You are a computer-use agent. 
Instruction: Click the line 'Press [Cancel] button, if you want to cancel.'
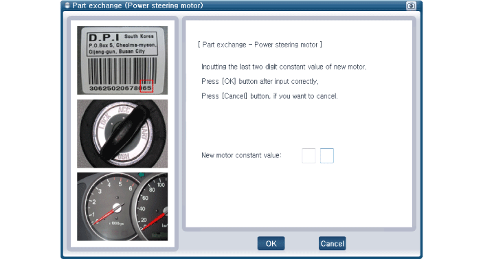[269, 96]
